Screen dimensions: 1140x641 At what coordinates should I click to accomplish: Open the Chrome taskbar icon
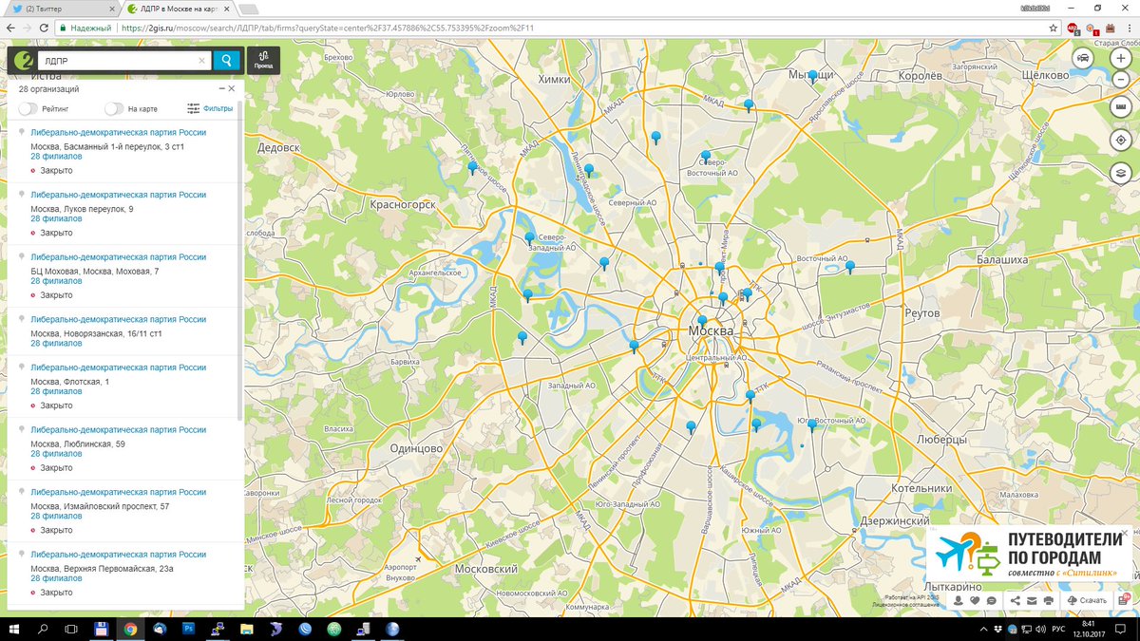pyautogui.click(x=130, y=629)
